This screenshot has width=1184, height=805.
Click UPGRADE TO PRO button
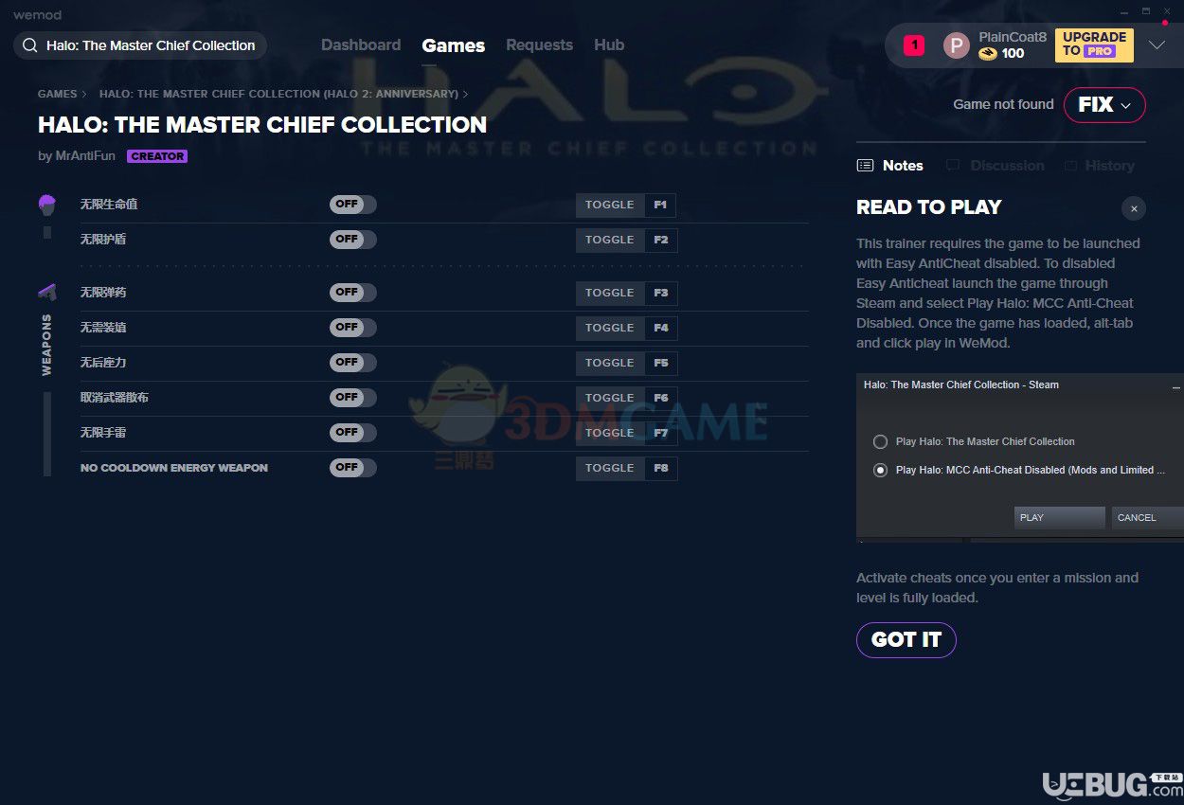(x=1094, y=45)
